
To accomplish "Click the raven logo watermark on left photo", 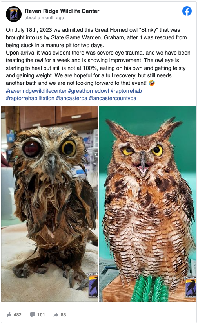I will click(x=93, y=285).
